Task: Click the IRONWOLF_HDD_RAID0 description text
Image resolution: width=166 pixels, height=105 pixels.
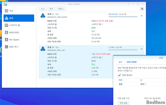Action: click(57, 17)
